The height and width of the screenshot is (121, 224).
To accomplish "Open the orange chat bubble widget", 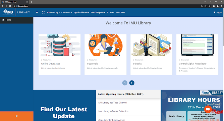I will click(208, 109).
